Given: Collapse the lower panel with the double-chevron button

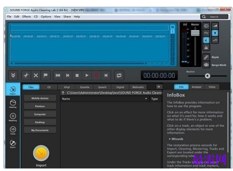Looking at the screenshot, I should tap(13, 75).
